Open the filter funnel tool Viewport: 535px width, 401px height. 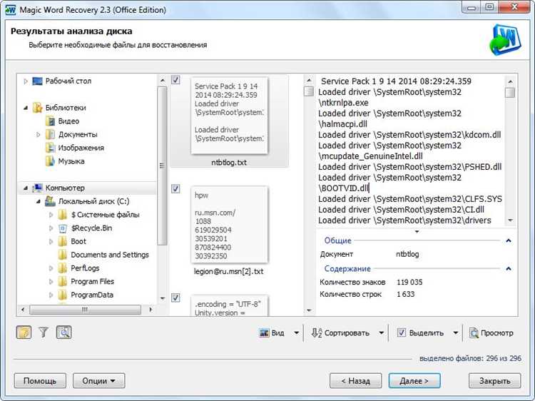coord(44,332)
